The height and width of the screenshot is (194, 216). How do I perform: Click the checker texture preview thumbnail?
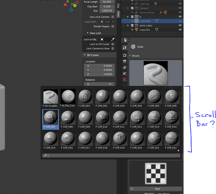(x=156, y=173)
